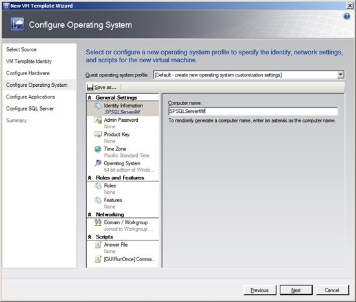Click the Features icon
The width and height of the screenshot is (356, 302).
(x=98, y=200)
